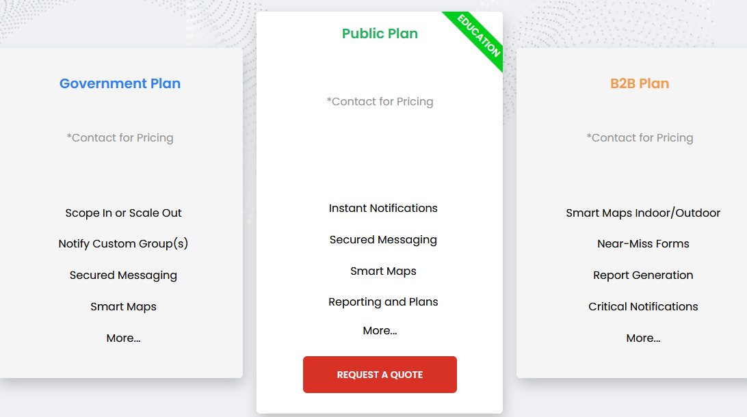
Task: Select Smart Maps Indoor/Outdoor feature
Action: coord(643,213)
